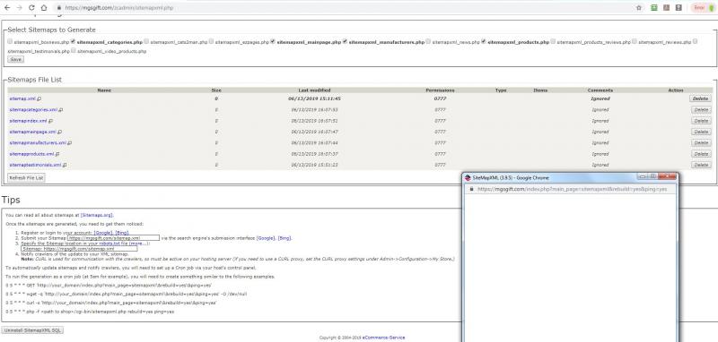Viewport: 718px width, 342px height.
Task: Click the green extension icon in toolbar
Action: point(655,8)
